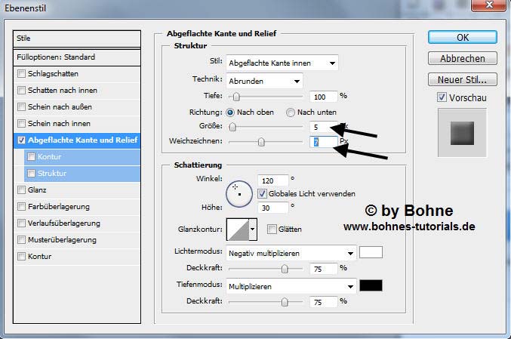Click the white highlight color swatch
Screen dimensions: 511x339
point(371,253)
